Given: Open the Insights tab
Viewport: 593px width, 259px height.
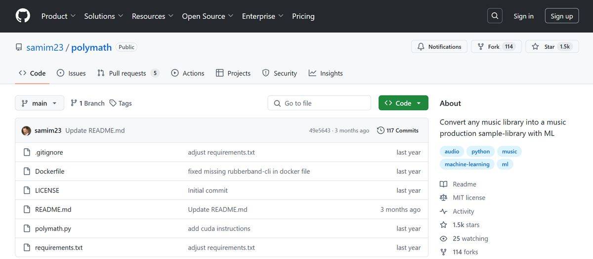Looking at the screenshot, I should [x=326, y=73].
